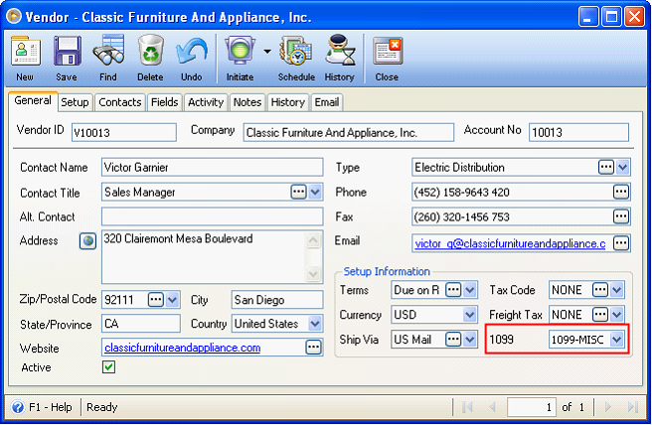Screen dimensions: 652x425
Task: Go to next record navigation arrow
Action: tap(607, 407)
